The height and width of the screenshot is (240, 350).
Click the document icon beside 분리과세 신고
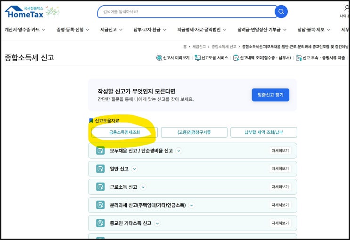click(x=100, y=205)
